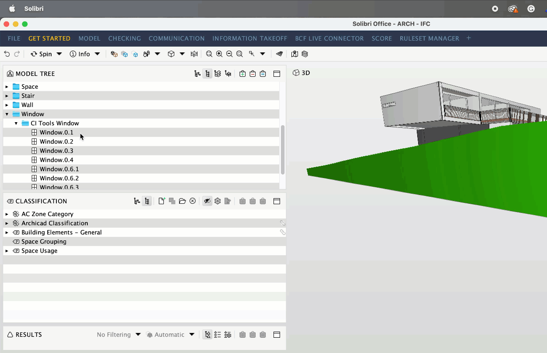This screenshot has height=353, width=547.
Task: Open the viewpoint cube dropdown arrow
Action: click(182, 54)
